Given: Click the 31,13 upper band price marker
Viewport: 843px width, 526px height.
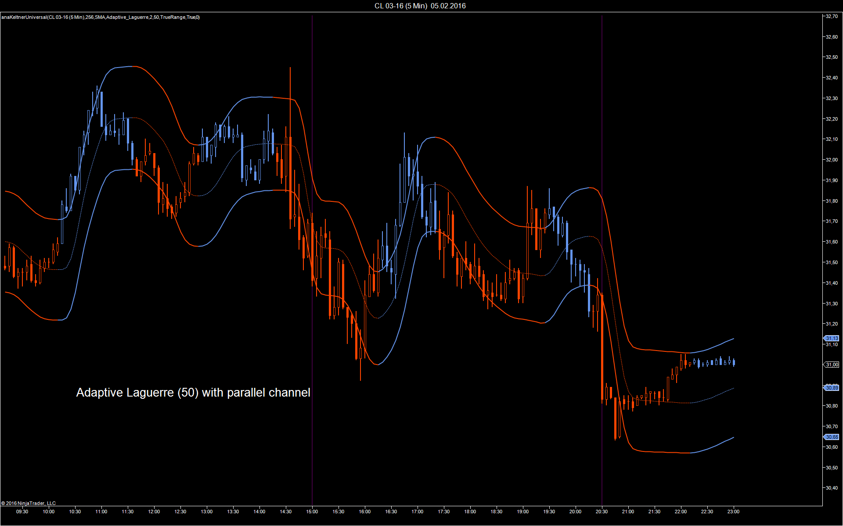Looking at the screenshot, I should (x=831, y=338).
